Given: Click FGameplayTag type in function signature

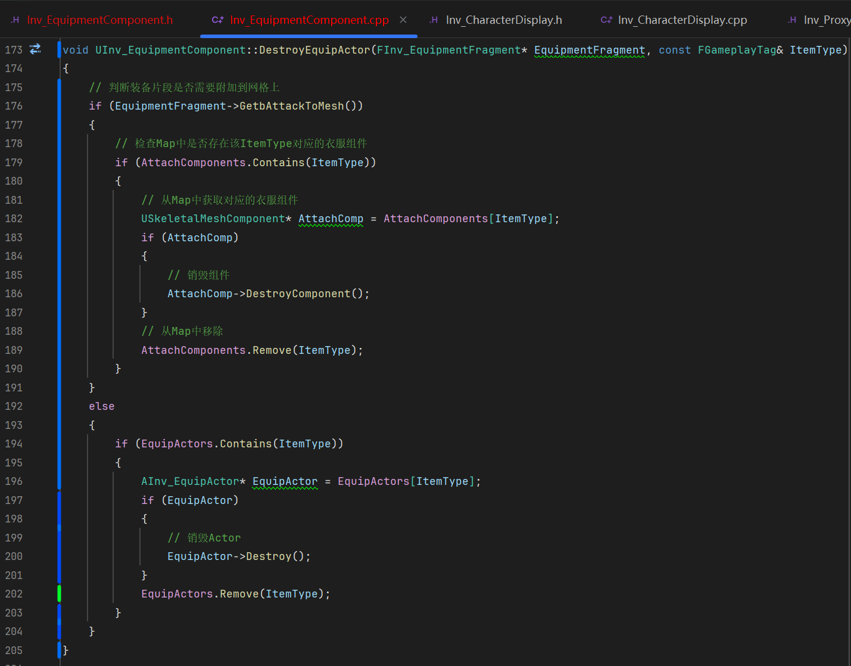Looking at the screenshot, I should click(x=737, y=50).
